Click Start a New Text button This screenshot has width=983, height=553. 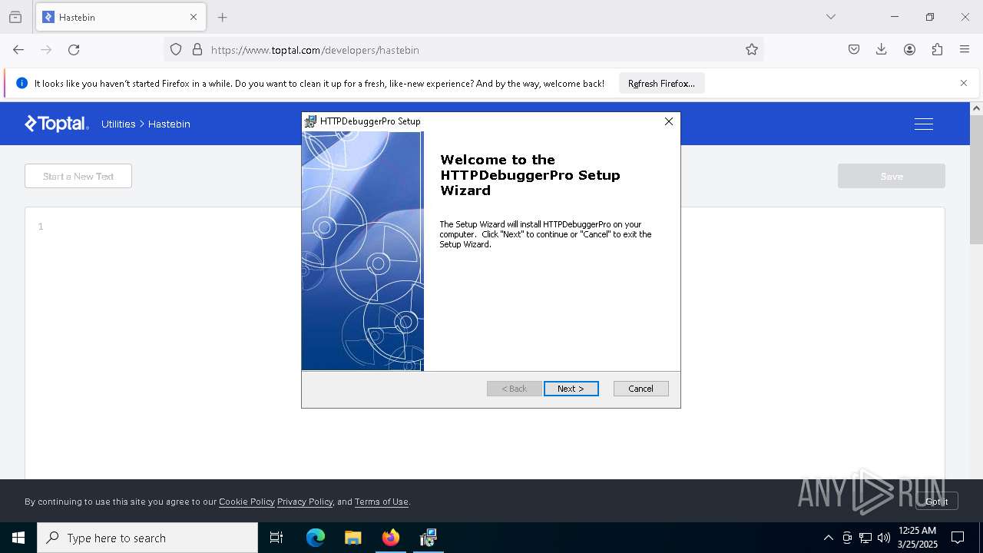[78, 176]
